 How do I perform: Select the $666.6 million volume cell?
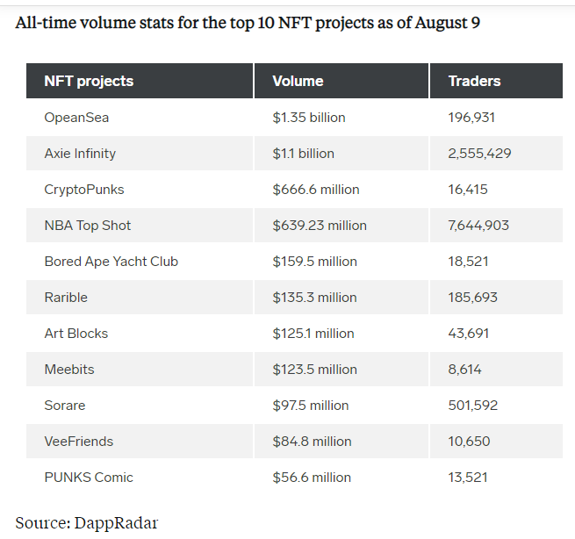(316, 189)
